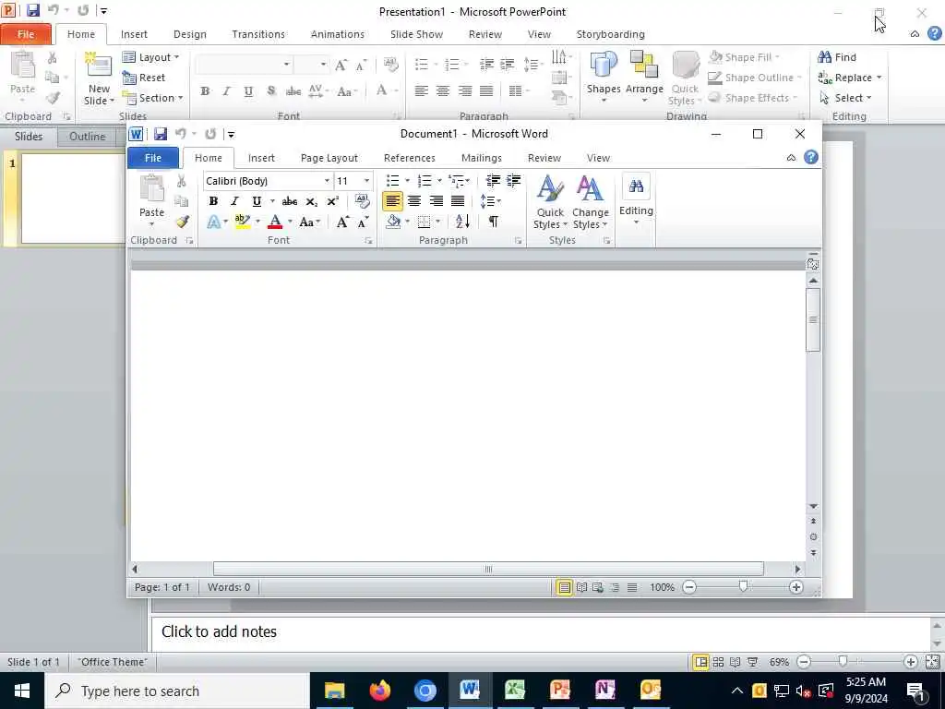Minimize the Word ribbon with caret icon
This screenshot has width=945, height=709.
tap(791, 158)
